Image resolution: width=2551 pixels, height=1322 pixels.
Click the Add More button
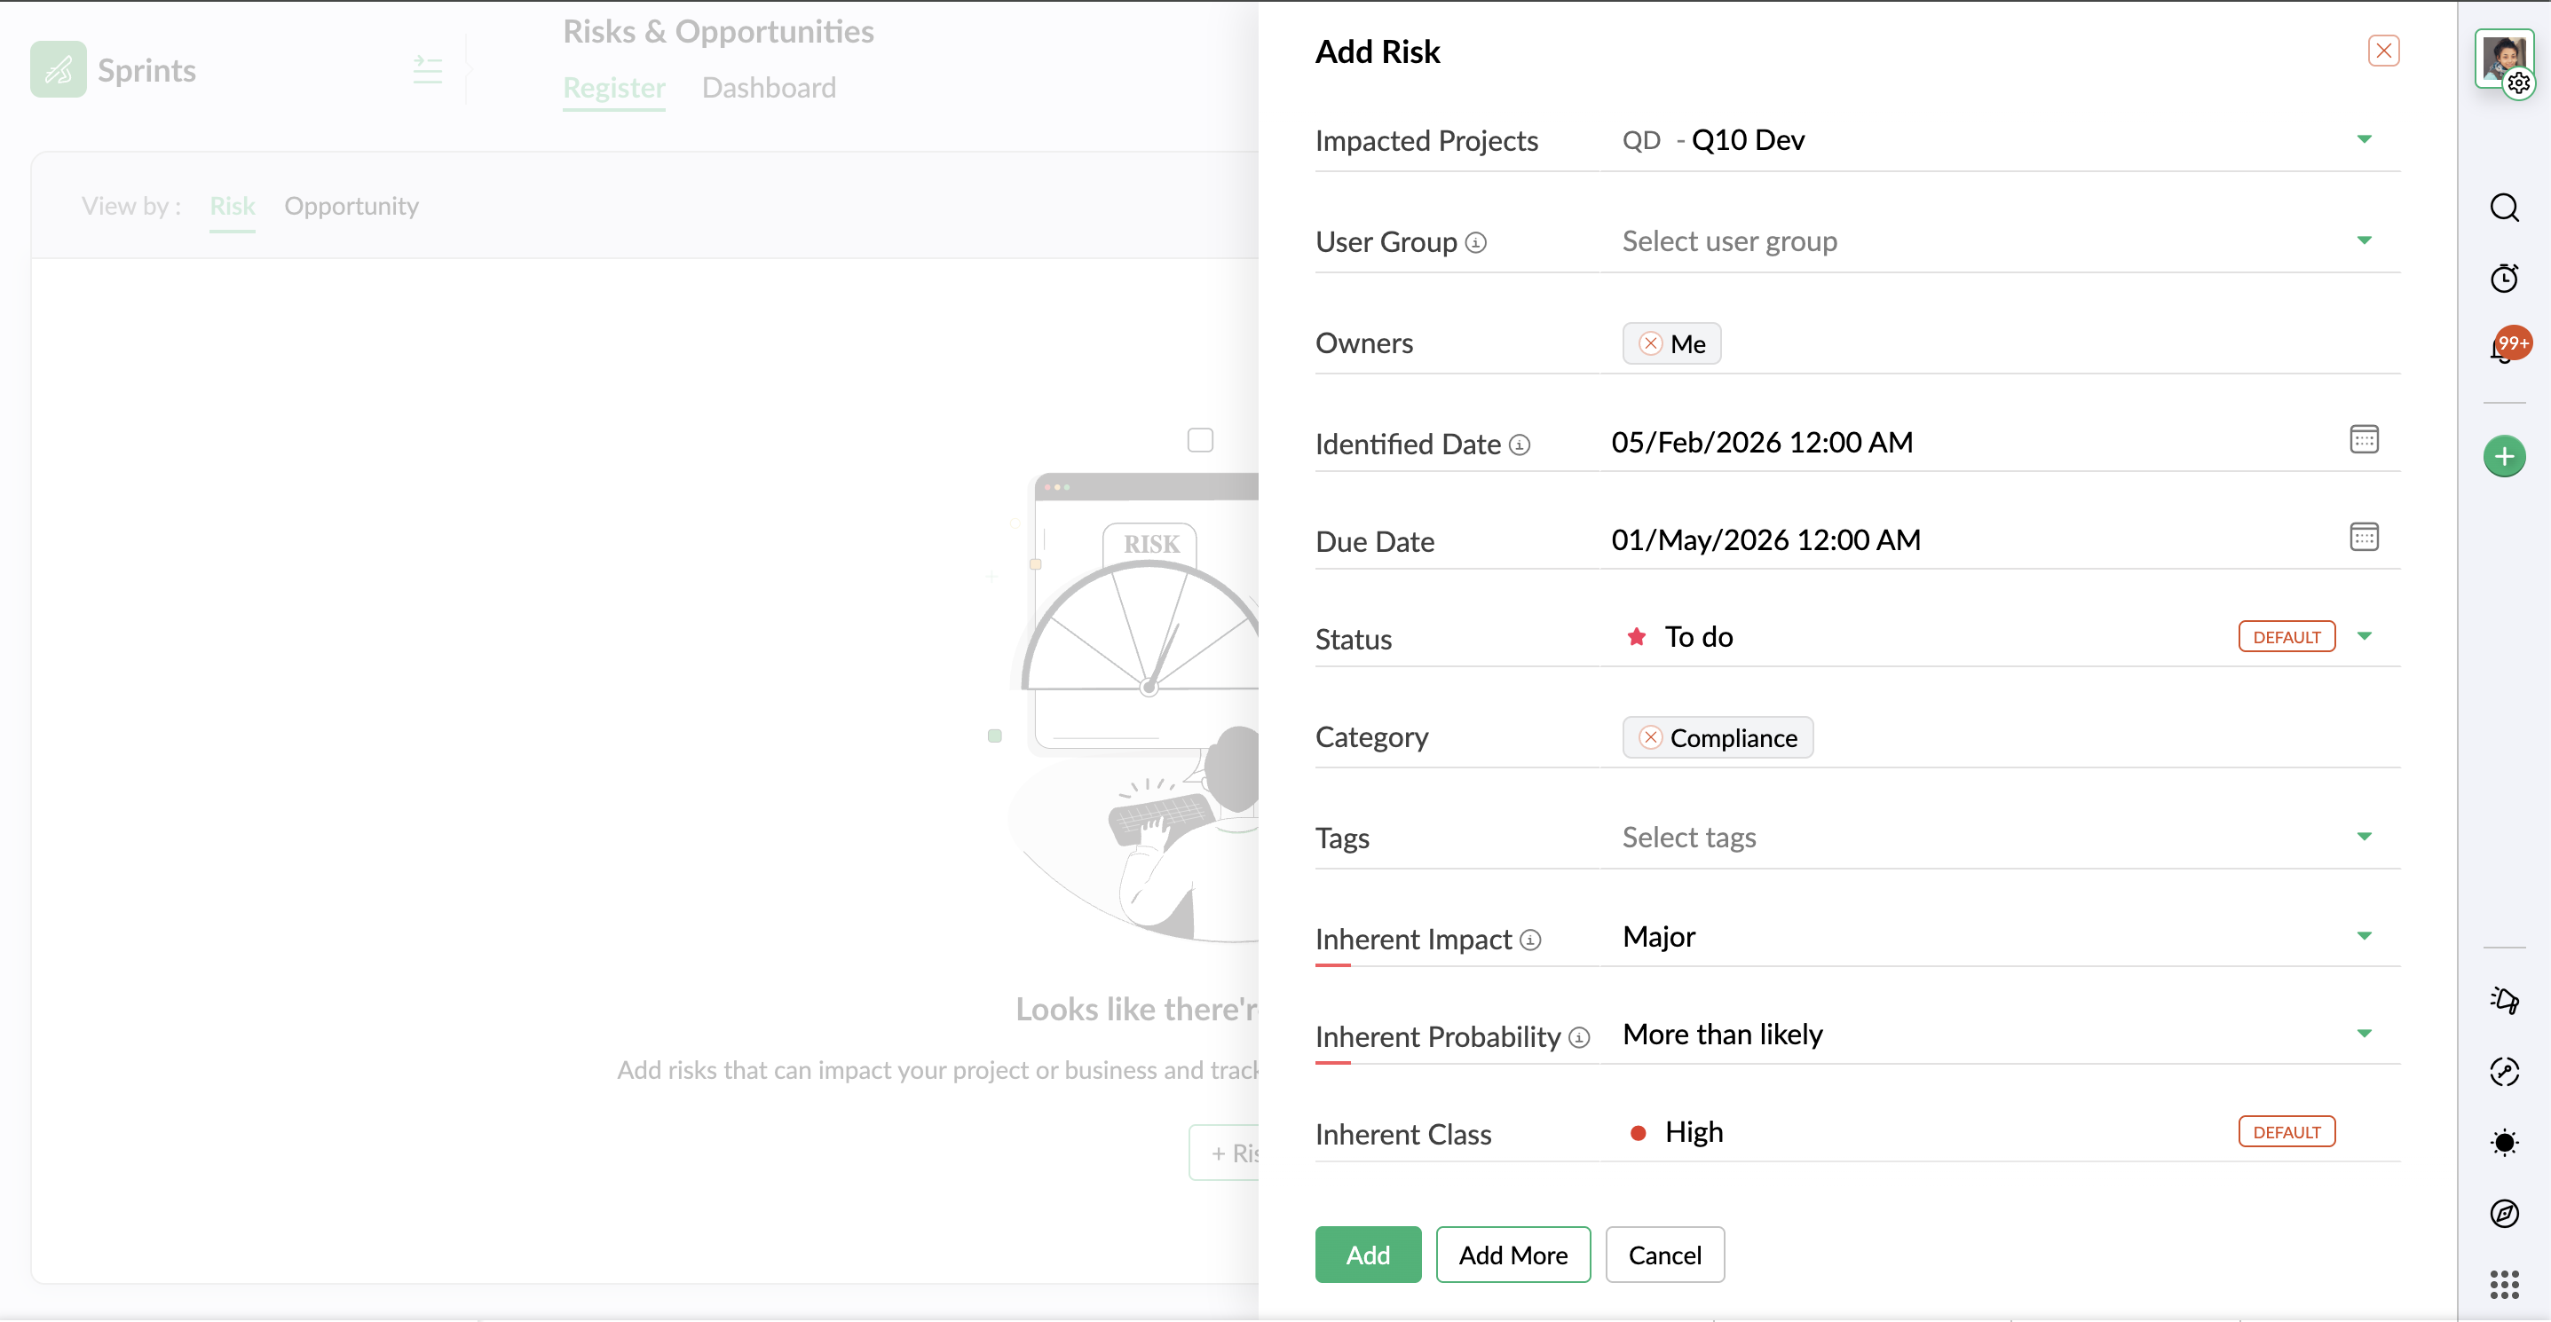click(1512, 1255)
